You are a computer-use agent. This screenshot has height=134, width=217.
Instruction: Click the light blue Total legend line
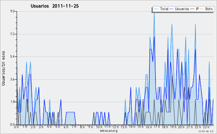point(156,9)
